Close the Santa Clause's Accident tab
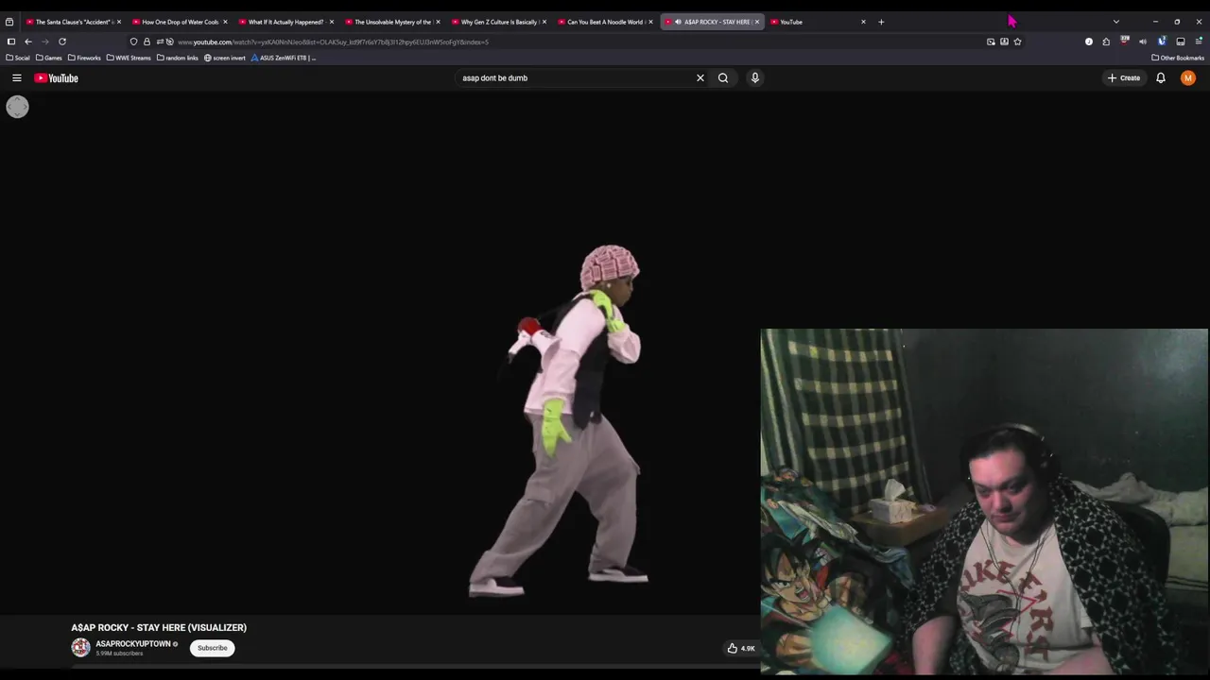This screenshot has height=680, width=1210. [119, 22]
